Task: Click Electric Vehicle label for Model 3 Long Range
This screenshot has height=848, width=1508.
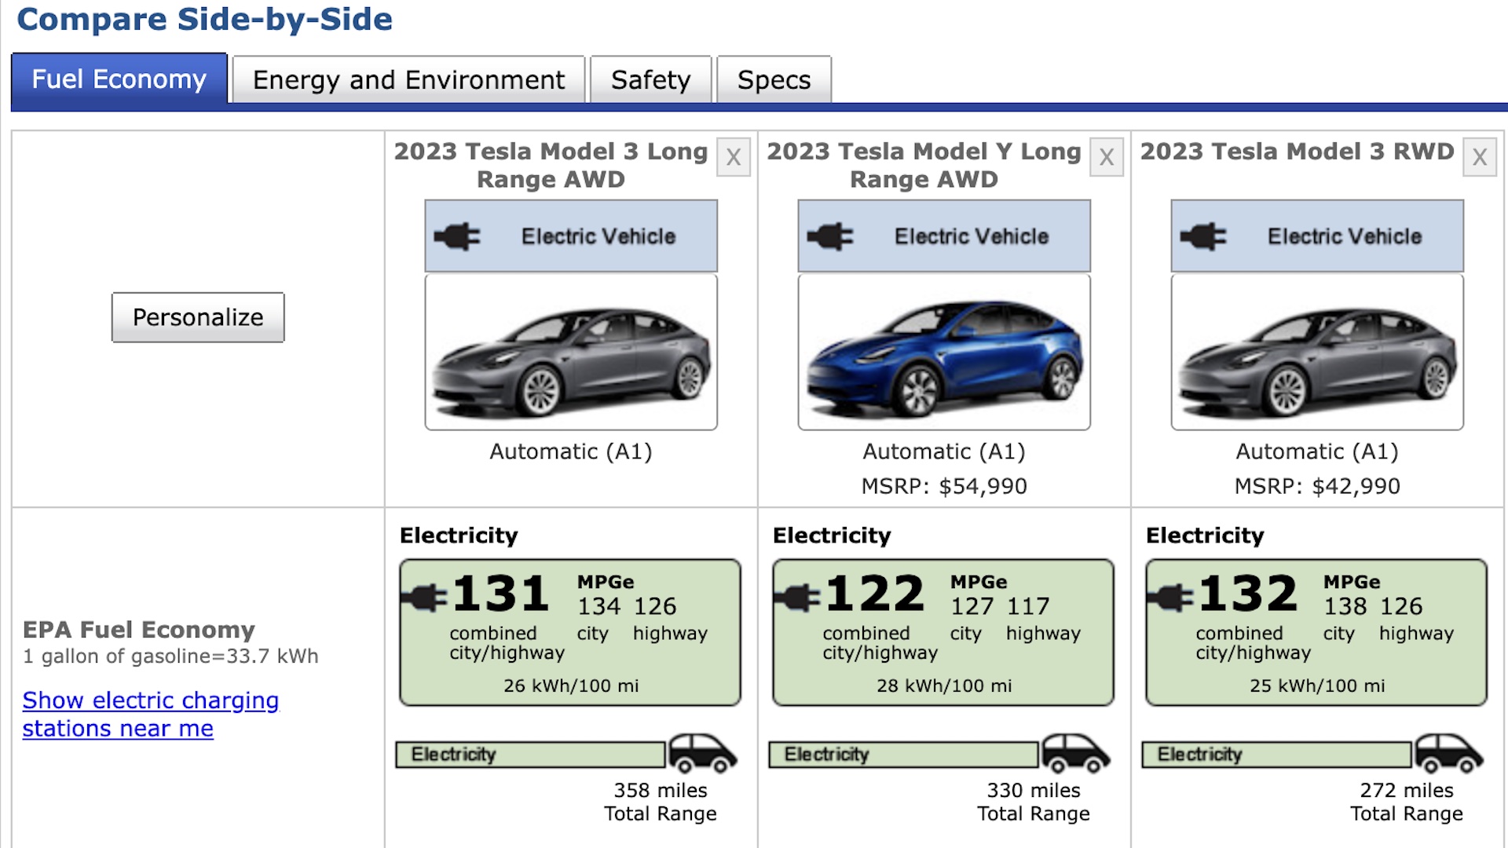Action: (x=598, y=236)
